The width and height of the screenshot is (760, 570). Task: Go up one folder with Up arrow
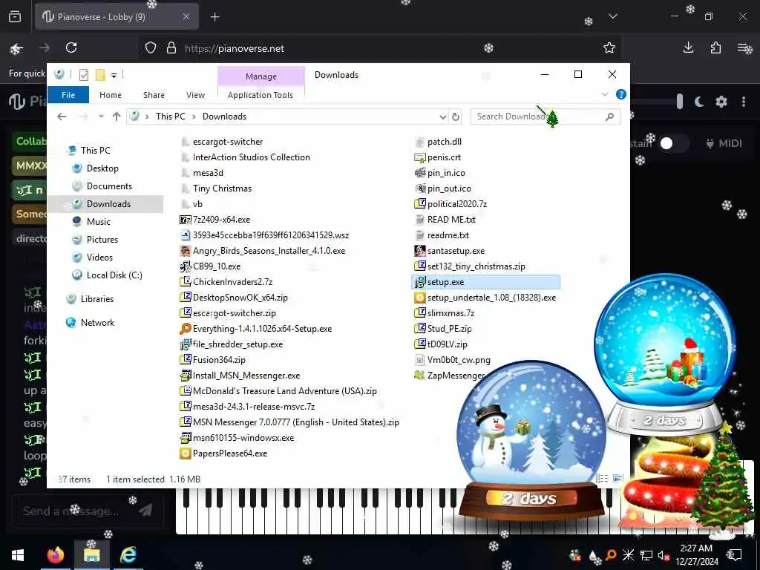pos(117,117)
